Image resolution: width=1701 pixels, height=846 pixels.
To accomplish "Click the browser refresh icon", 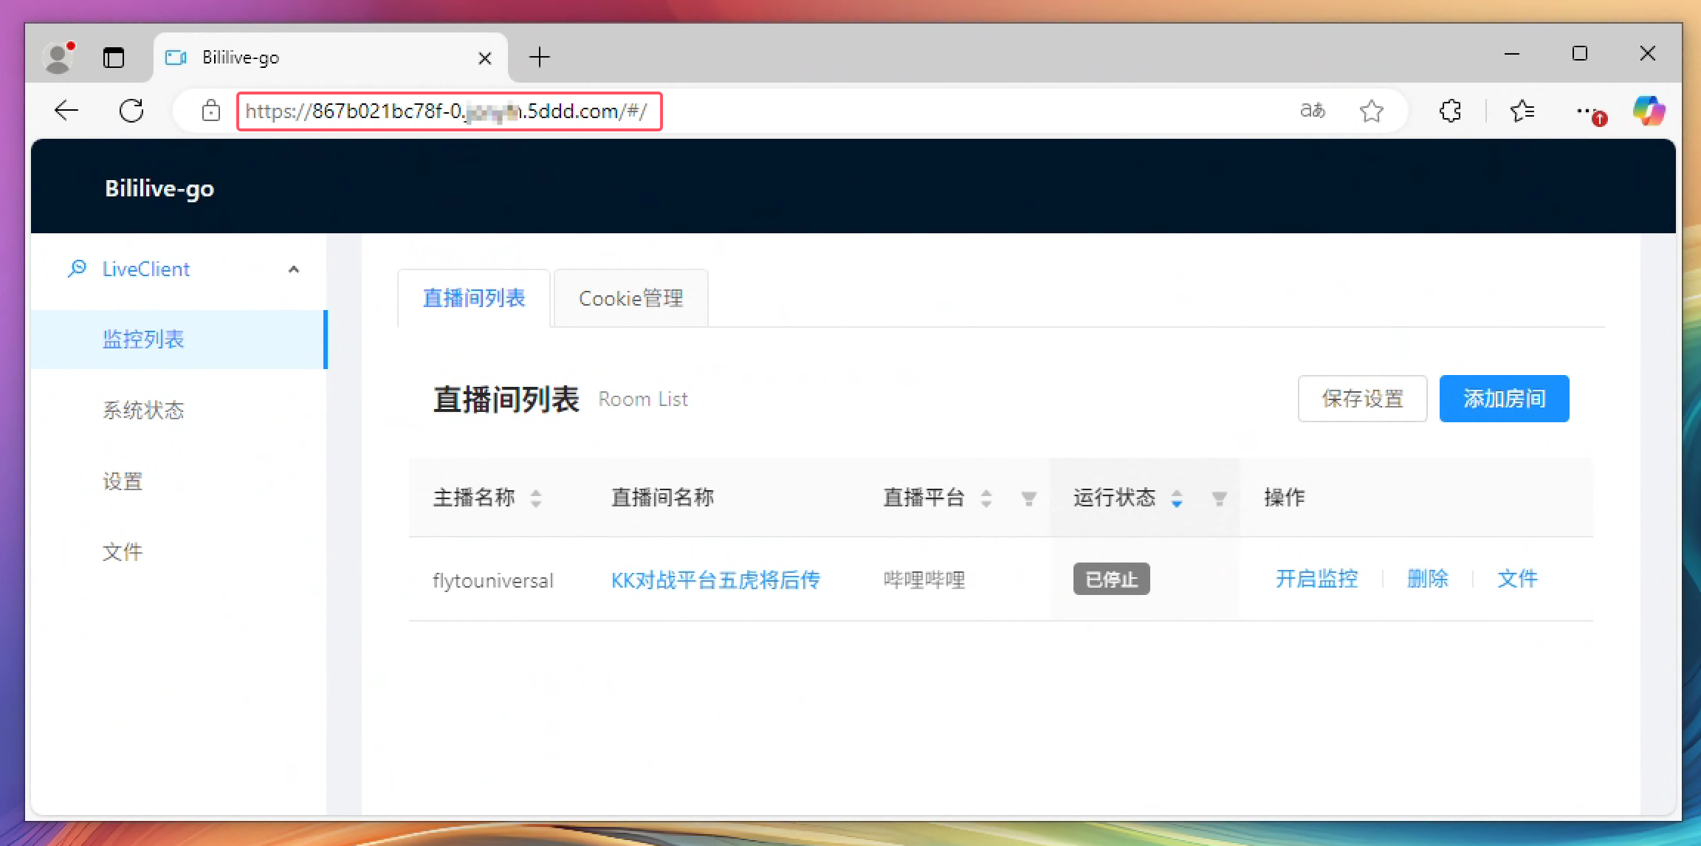I will tap(131, 110).
